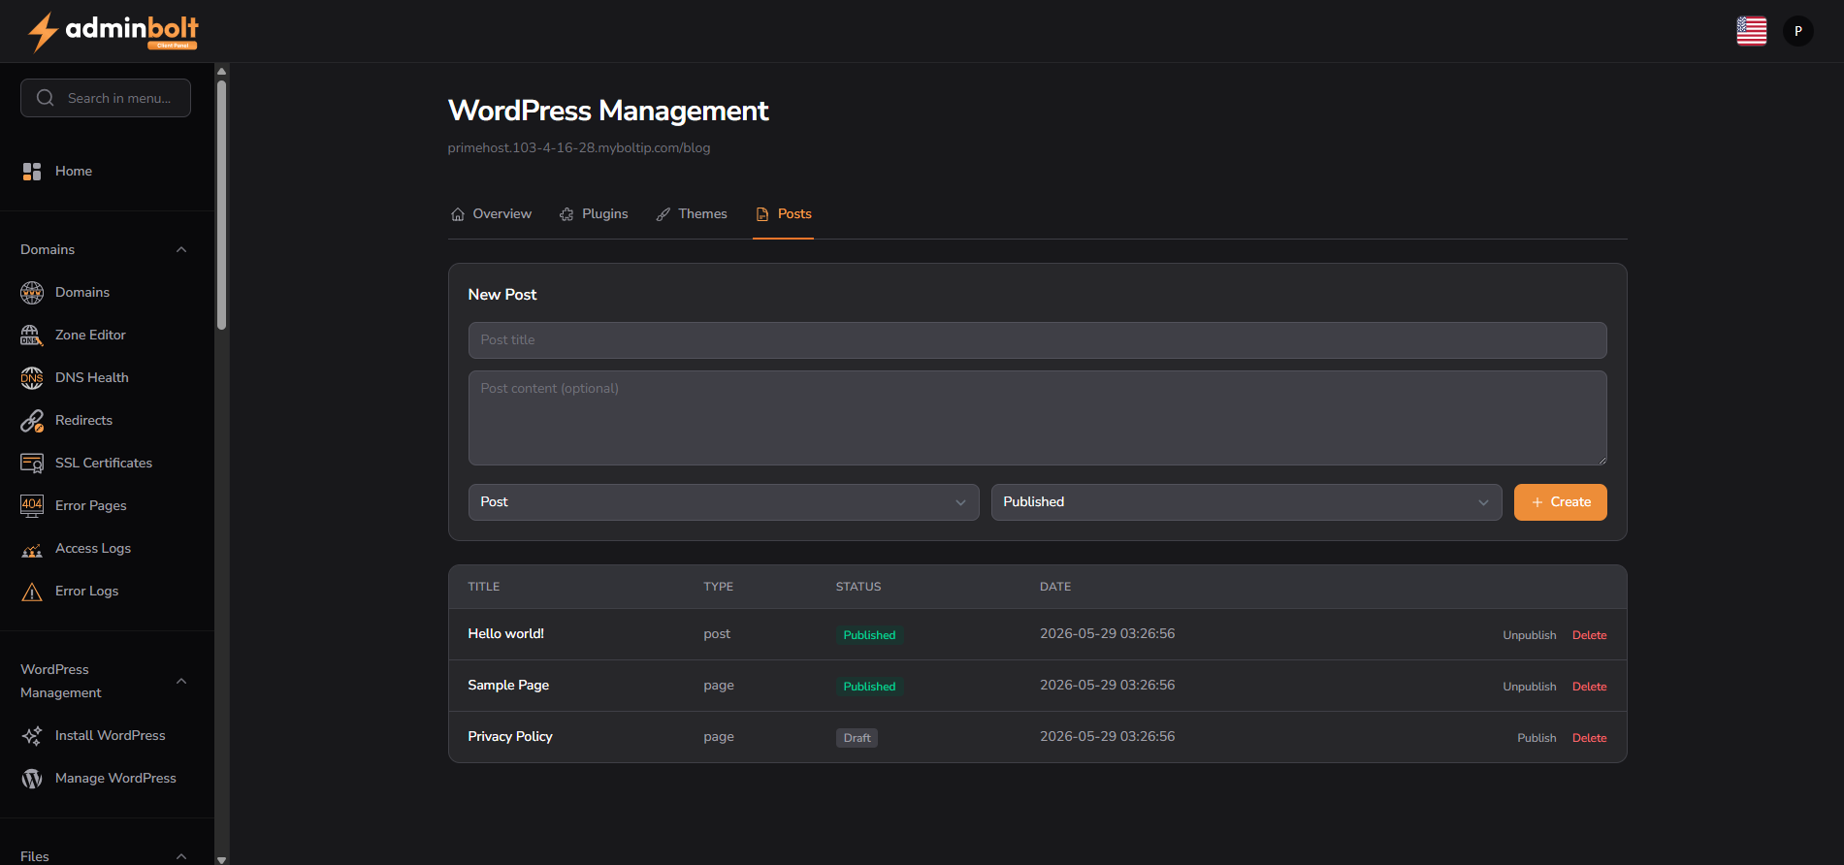Viewport: 1844px width, 865px height.
Task: Click the SSL Certificates icon
Action: click(32, 463)
